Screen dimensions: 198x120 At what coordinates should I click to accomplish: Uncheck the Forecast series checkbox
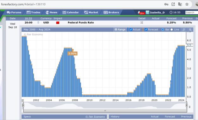coord(146,30)
